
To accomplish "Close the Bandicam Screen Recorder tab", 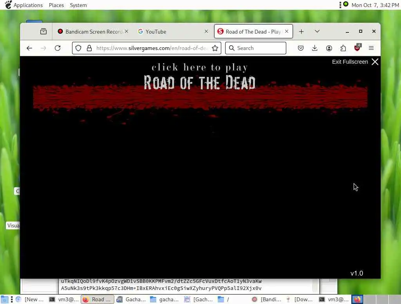I will (126, 31).
